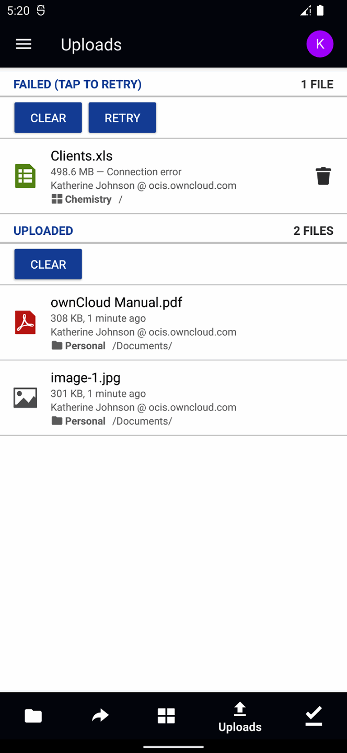Open the Katherine Johnson account avatar
Viewport: 347px width, 753px height.
coord(320,44)
